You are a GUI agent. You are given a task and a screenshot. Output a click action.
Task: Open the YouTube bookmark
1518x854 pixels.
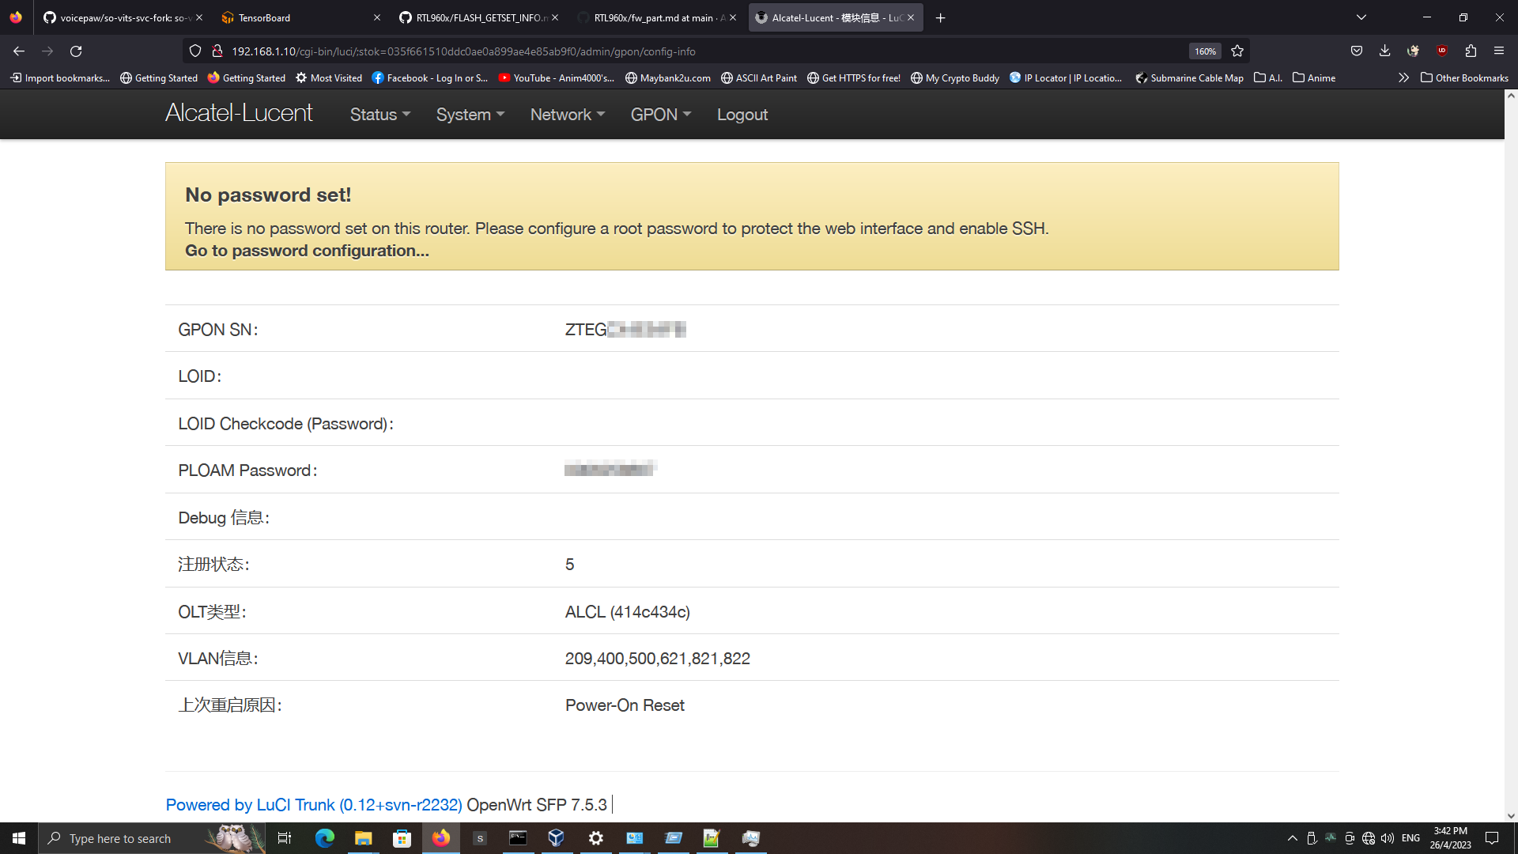click(557, 77)
